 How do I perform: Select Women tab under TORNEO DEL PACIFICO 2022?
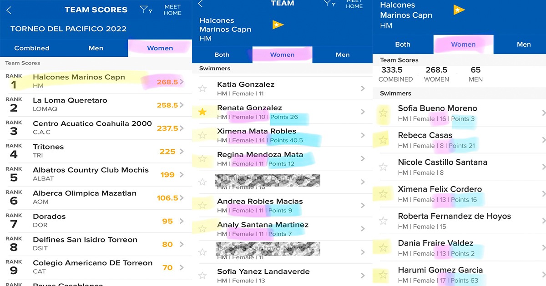[x=160, y=48]
